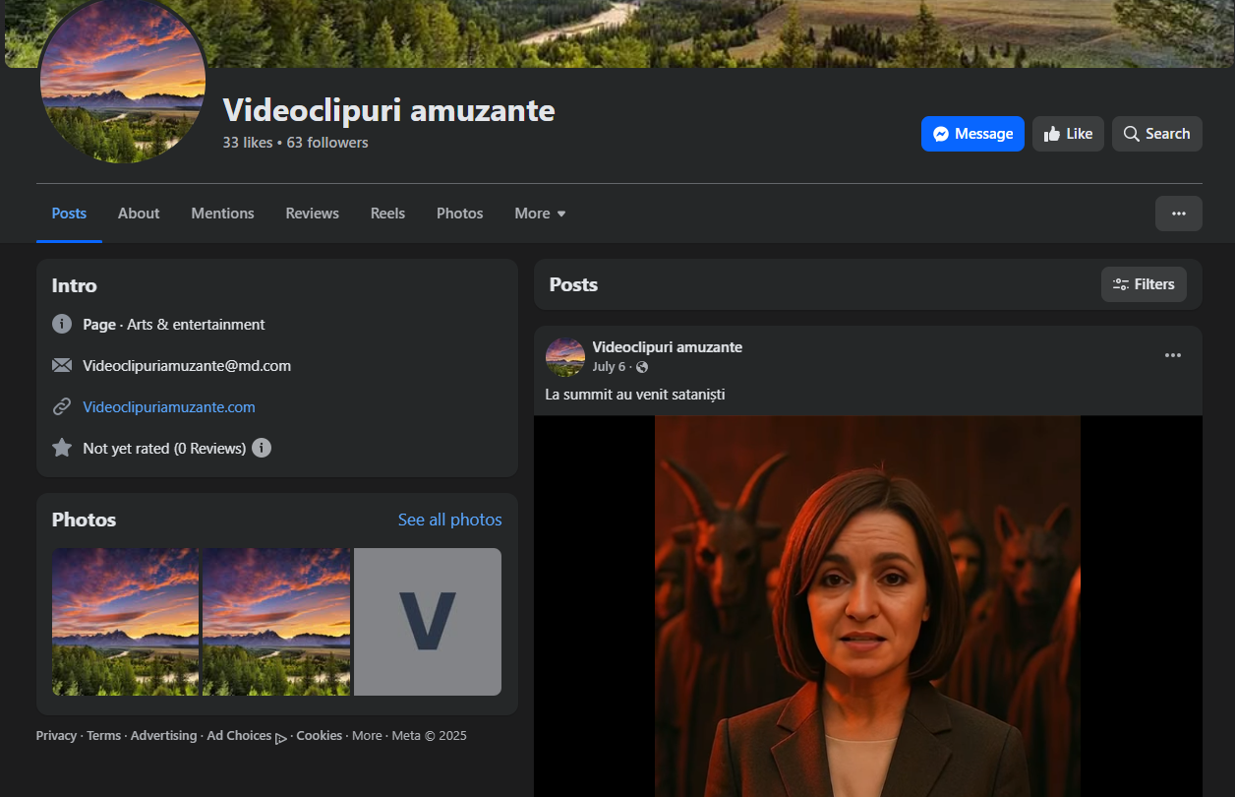Click the post text La summit au venit sataniști

pyautogui.click(x=635, y=395)
